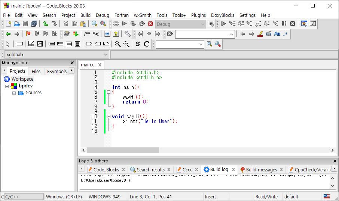Click the green Jump back arrow
Viewport: 339px width, 201px height.
pos(8,34)
